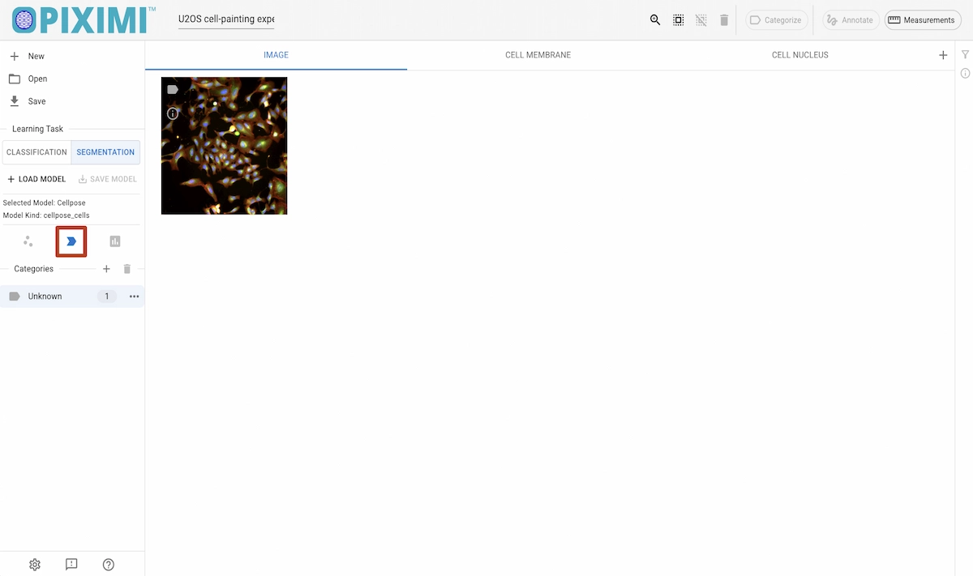Select the cell-painting image thumbnail
The height and width of the screenshot is (576, 973).
pos(225,146)
